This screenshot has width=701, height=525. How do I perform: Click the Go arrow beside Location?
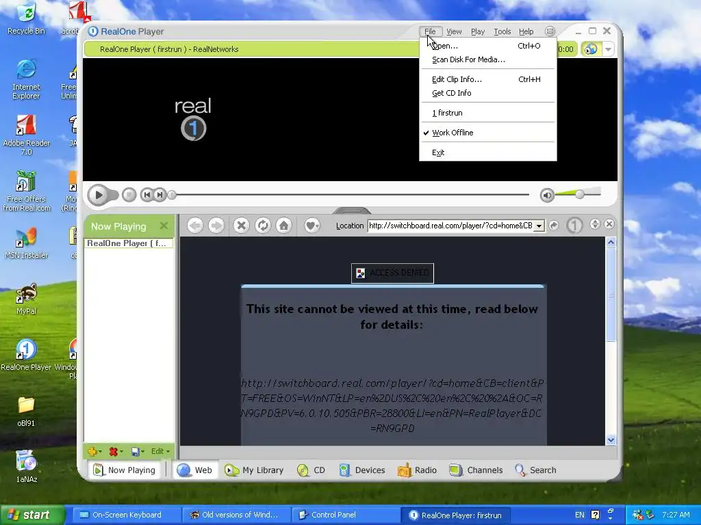(553, 226)
